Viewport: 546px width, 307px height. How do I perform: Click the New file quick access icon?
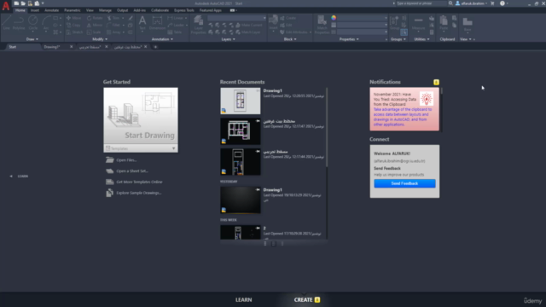click(16, 3)
